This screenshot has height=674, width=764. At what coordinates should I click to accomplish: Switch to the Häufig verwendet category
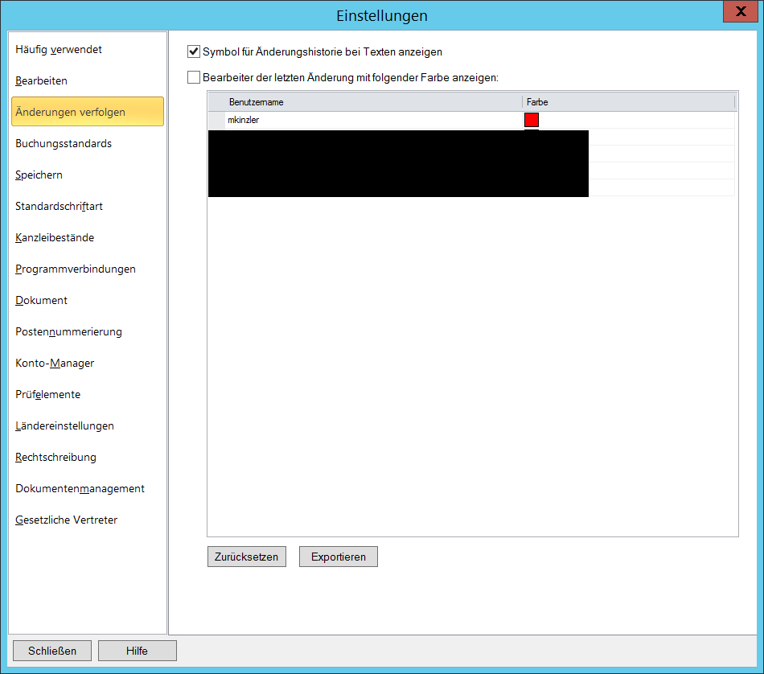point(58,49)
